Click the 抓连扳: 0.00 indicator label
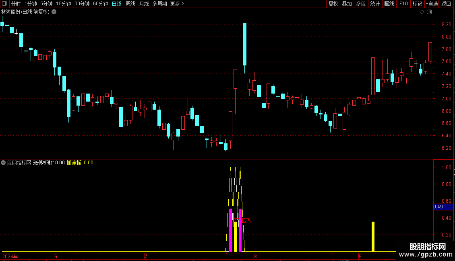This screenshot has width=455, height=261. point(80,163)
